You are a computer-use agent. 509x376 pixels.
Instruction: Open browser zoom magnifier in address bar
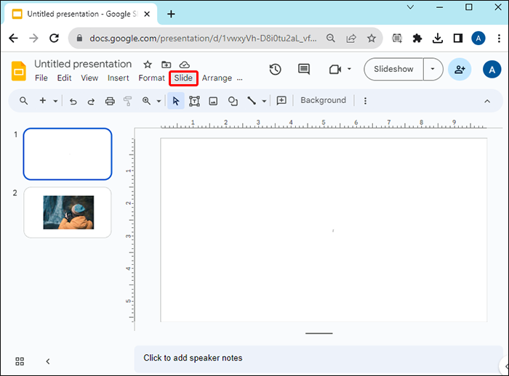330,38
